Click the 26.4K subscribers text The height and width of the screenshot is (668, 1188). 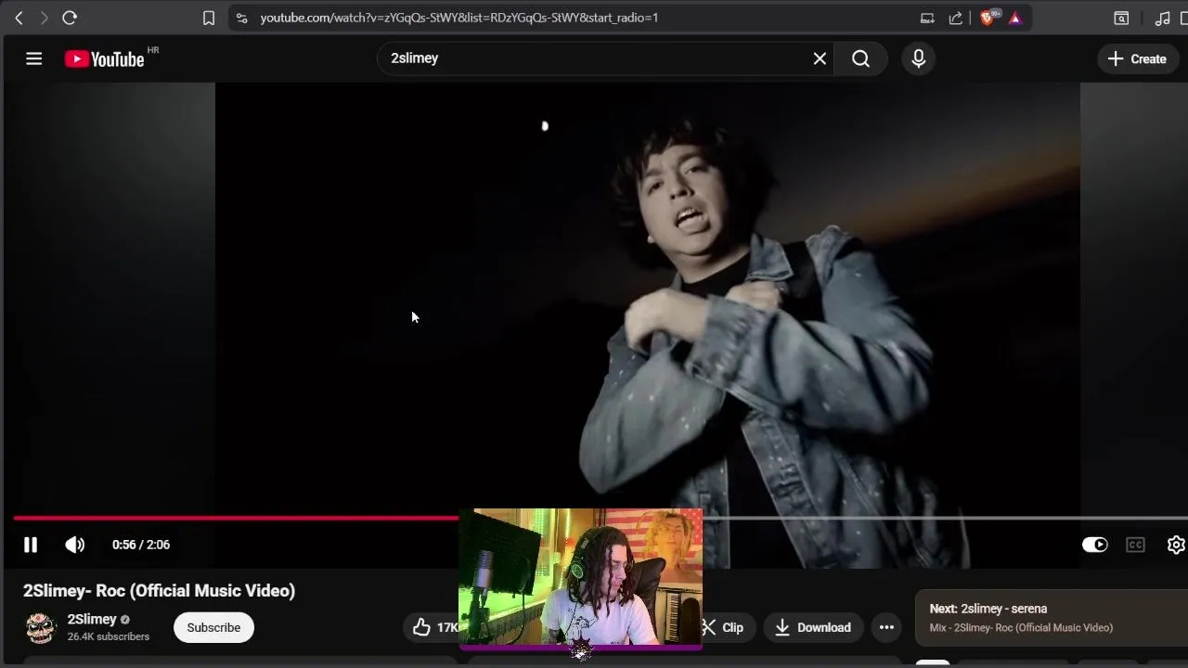point(108,636)
